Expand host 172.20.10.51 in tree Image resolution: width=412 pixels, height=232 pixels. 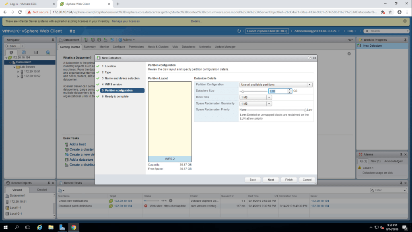click(x=18, y=71)
